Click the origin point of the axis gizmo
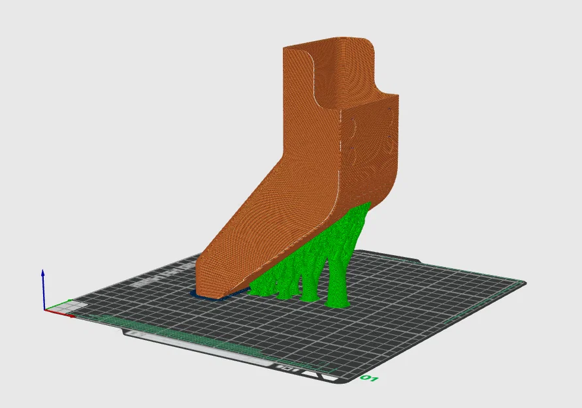 point(44,311)
